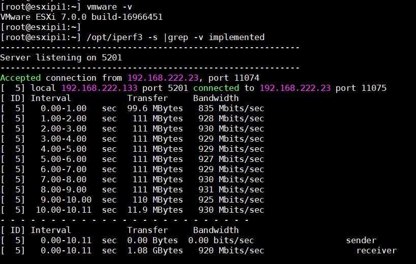Click the '835 Mbits/sec' bandwidth value
The image size is (416, 264).
(x=231, y=108)
